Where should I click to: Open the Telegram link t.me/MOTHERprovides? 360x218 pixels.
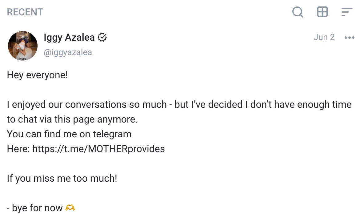click(x=98, y=149)
